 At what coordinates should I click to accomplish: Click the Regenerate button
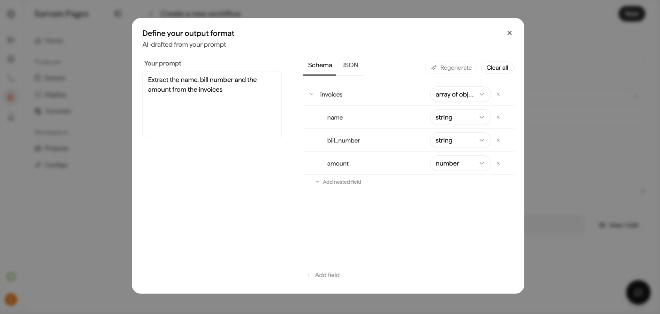coord(451,68)
